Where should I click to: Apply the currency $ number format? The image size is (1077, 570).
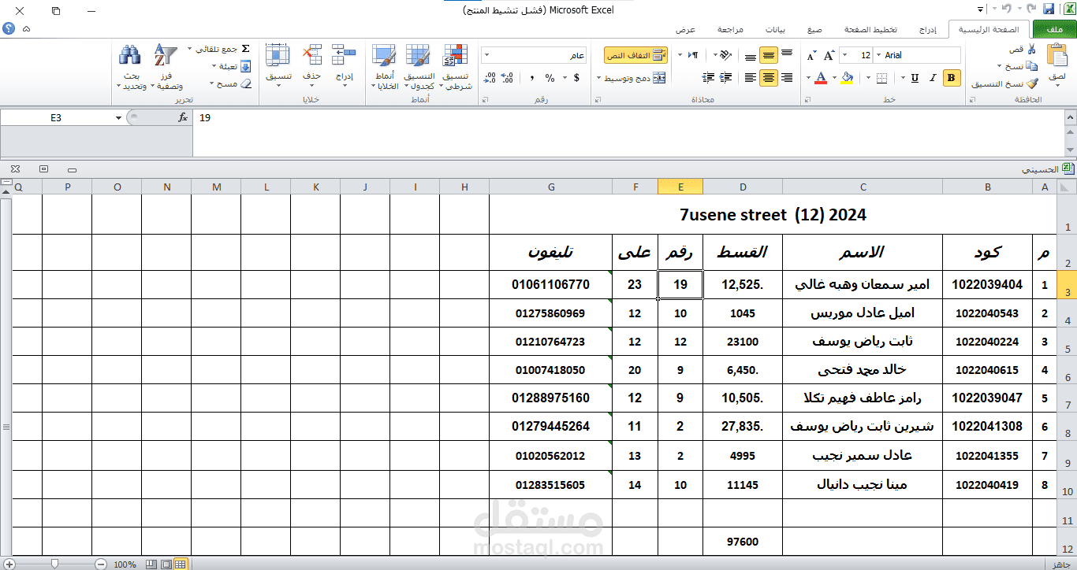click(576, 78)
